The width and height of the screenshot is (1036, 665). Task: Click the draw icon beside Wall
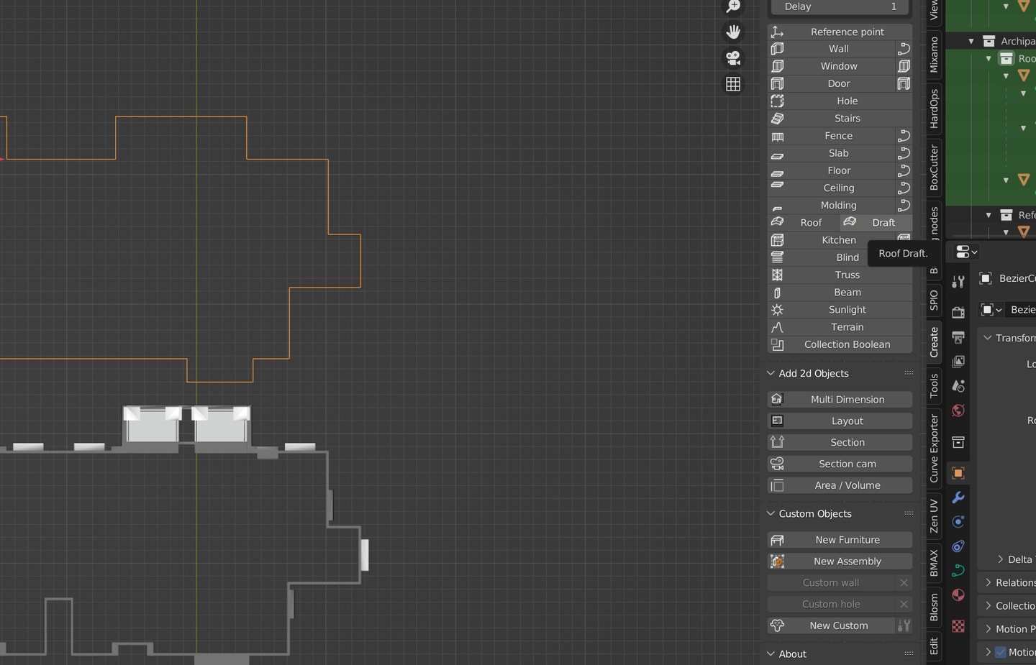point(904,49)
